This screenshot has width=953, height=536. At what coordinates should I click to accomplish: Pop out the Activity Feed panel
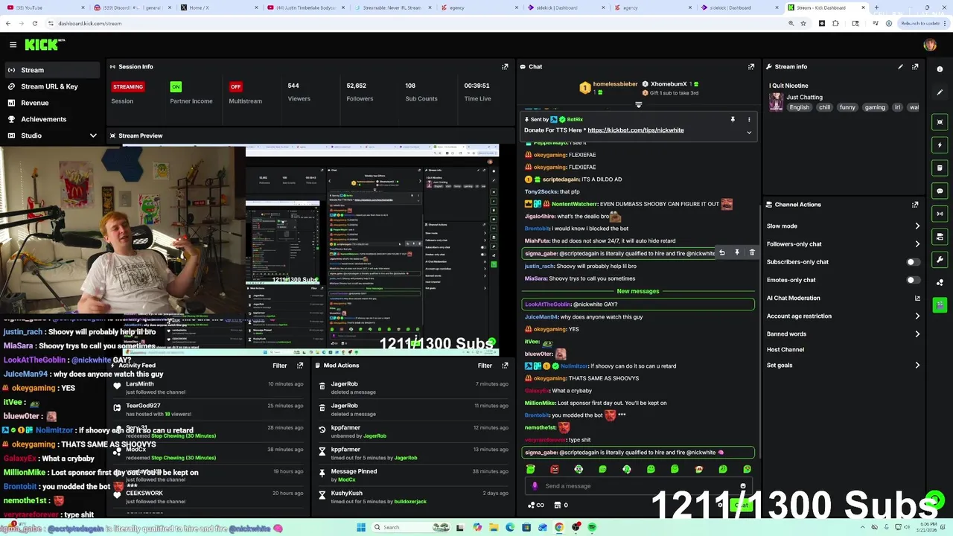[x=300, y=366]
